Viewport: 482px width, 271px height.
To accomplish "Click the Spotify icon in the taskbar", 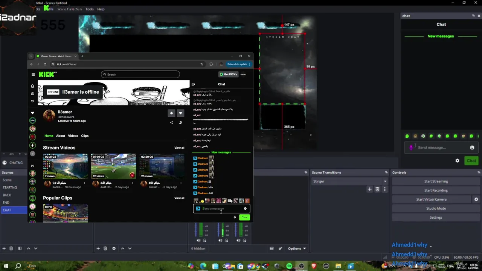I will 289,266.
